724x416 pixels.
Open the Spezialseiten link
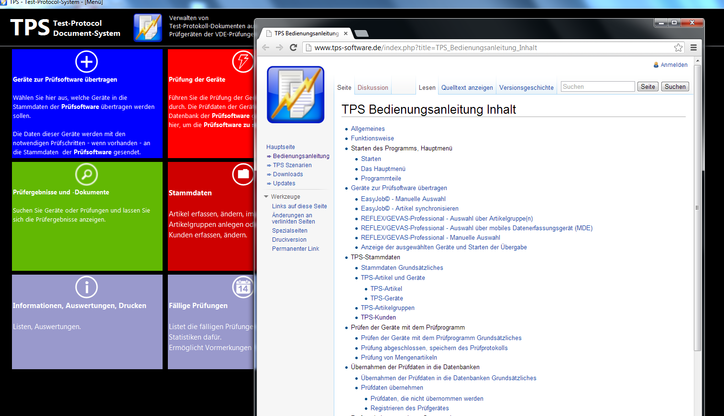point(290,231)
